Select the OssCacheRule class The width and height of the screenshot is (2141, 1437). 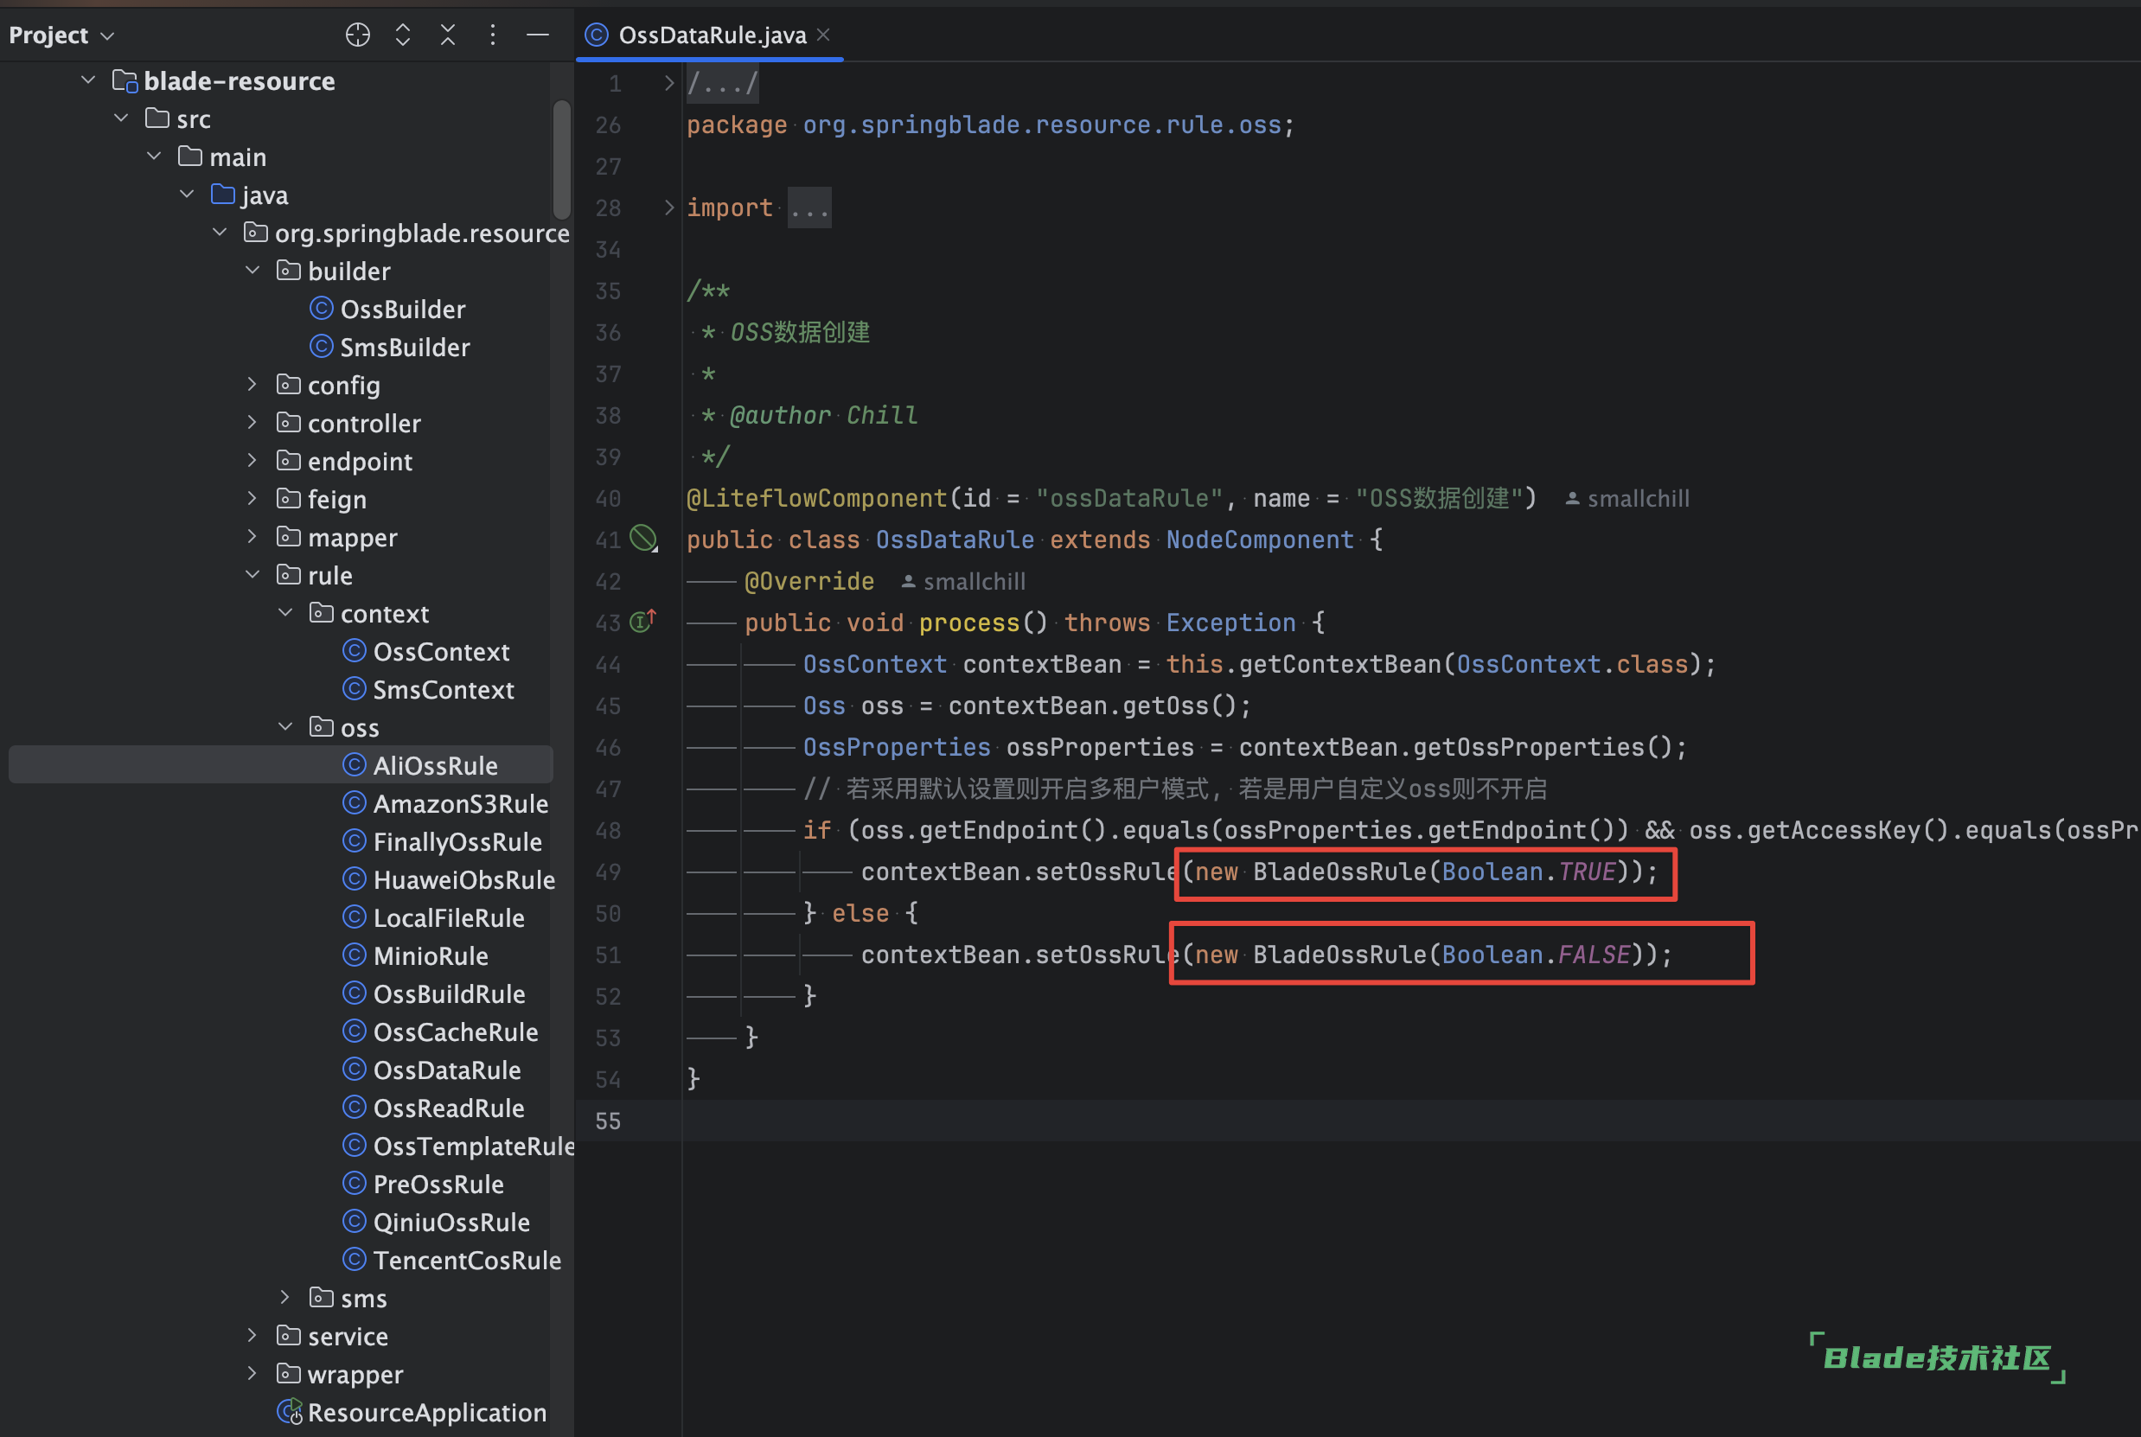pos(456,1031)
